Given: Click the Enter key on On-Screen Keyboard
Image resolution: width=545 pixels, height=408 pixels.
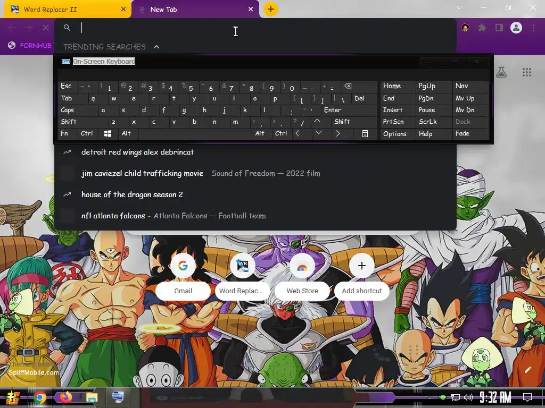Looking at the screenshot, I should 349,110.
